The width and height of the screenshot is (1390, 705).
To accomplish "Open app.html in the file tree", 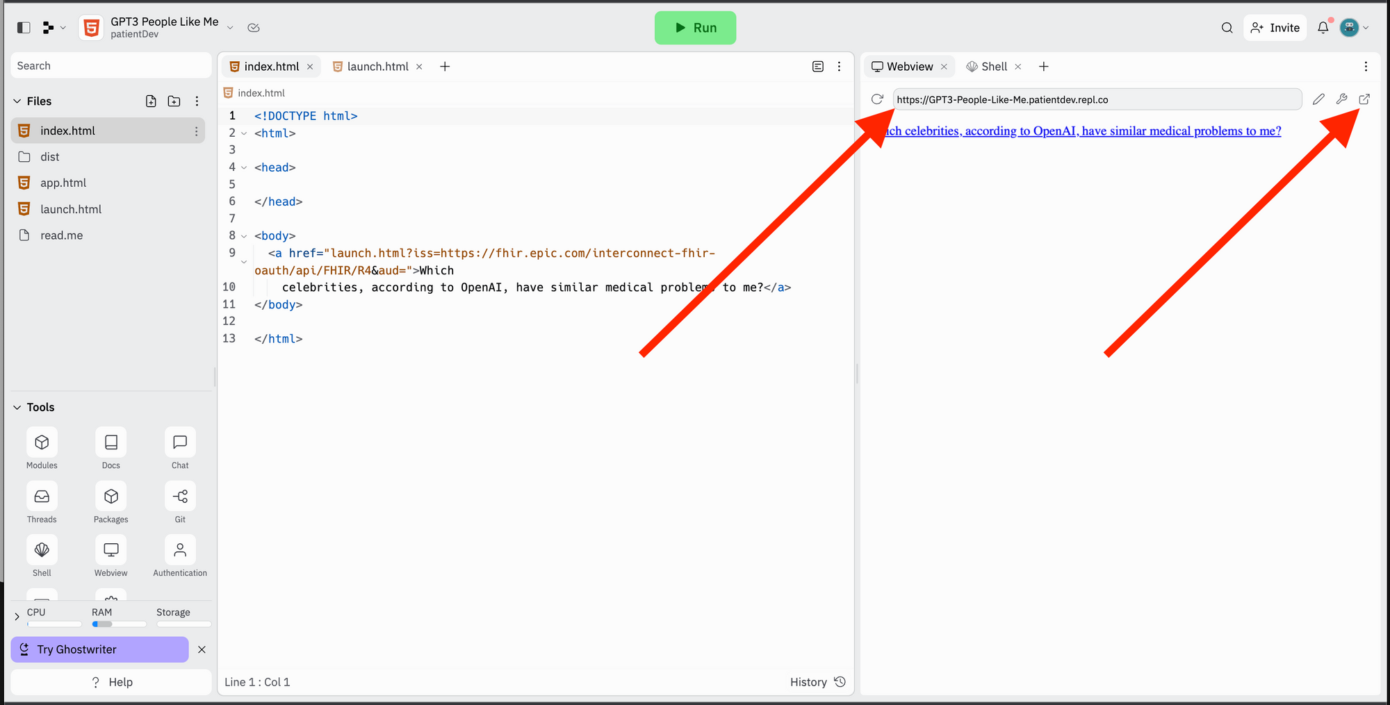I will (x=108, y=183).
